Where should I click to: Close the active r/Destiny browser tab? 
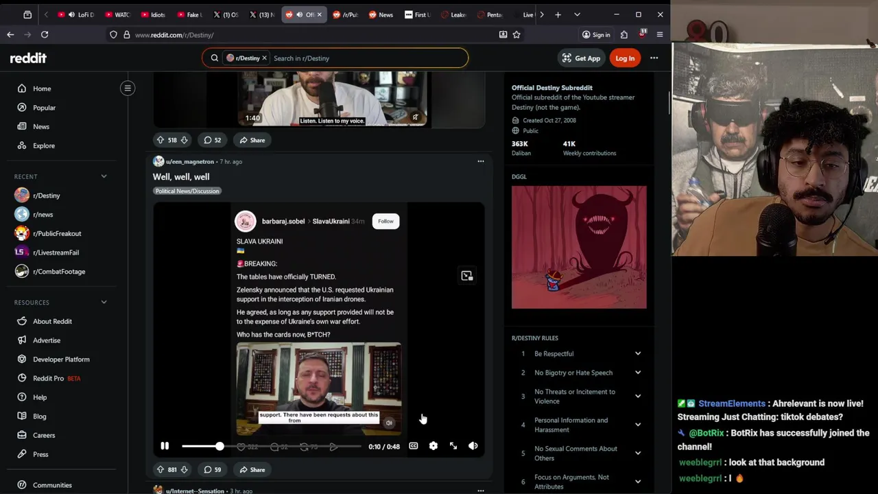coord(319,14)
